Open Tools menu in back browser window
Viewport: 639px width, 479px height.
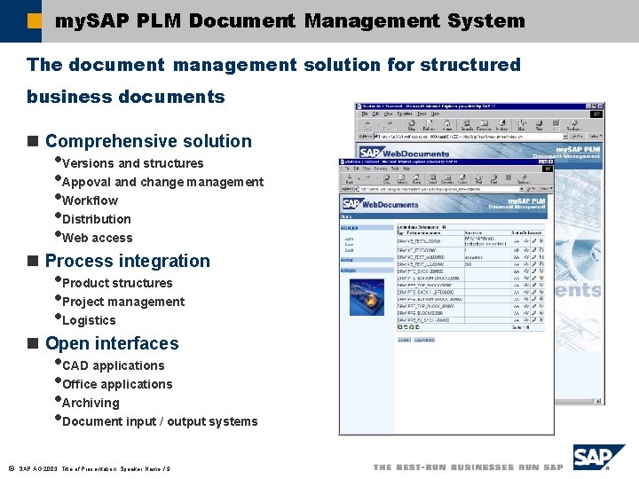422,114
